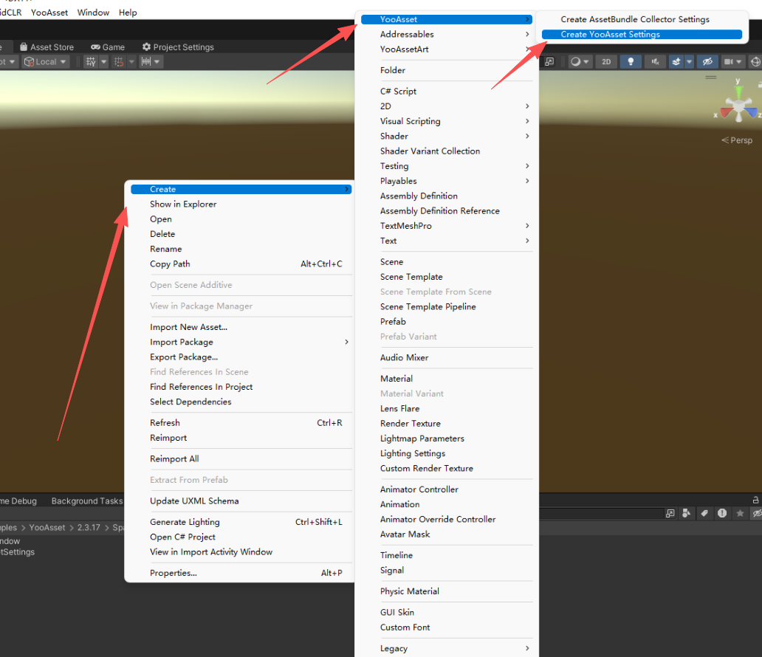Open the grid axis dropdown arrow
762x657 pixels.
click(103, 62)
